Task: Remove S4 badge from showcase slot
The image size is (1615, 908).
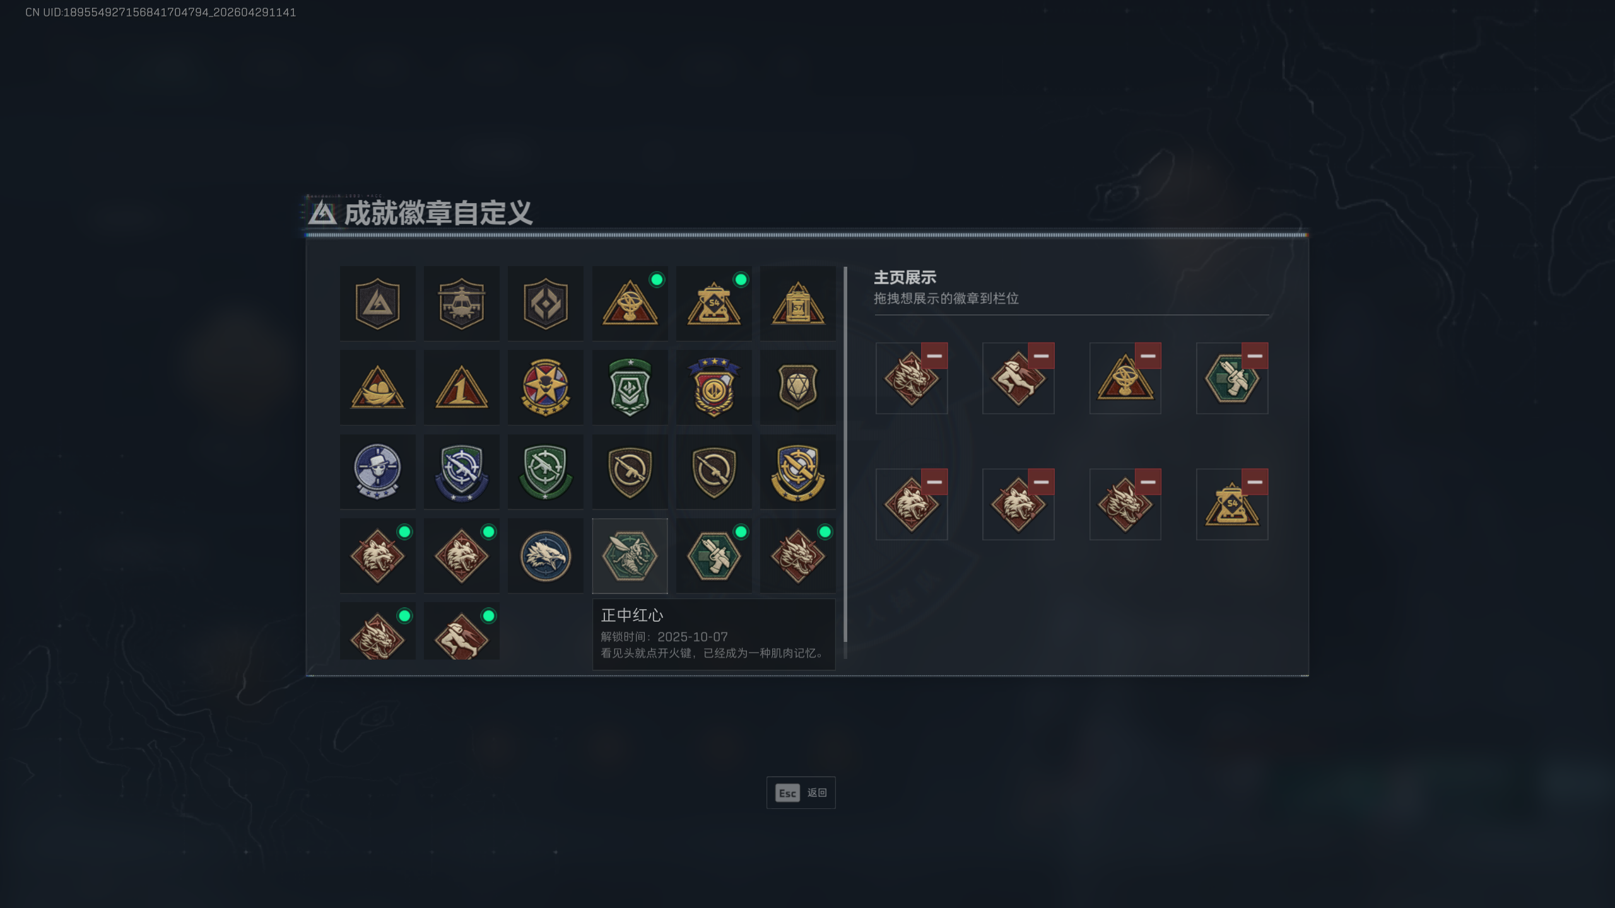Action: [x=1255, y=482]
